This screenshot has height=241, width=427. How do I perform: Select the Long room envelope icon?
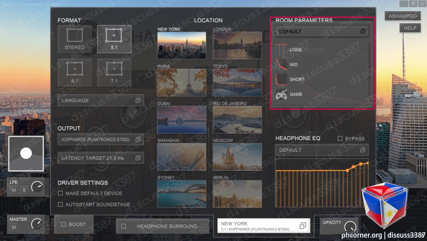click(x=281, y=50)
